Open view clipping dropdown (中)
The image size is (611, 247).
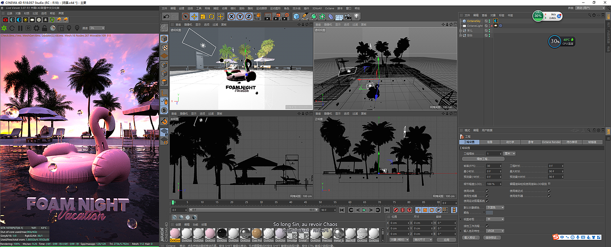[495, 219]
